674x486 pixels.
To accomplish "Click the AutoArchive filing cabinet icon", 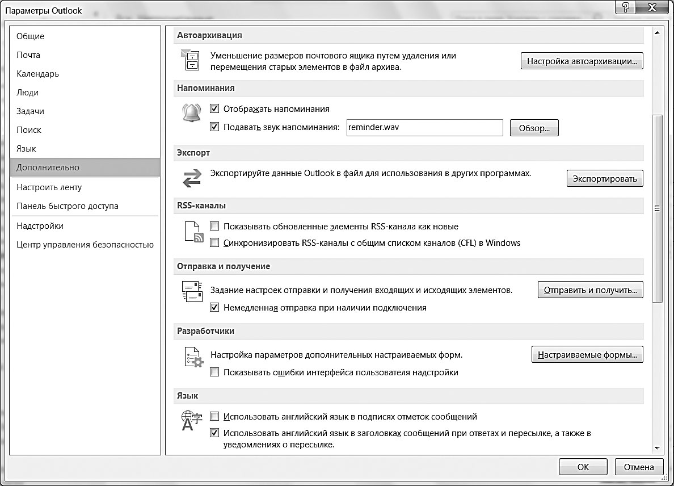I will [191, 60].
